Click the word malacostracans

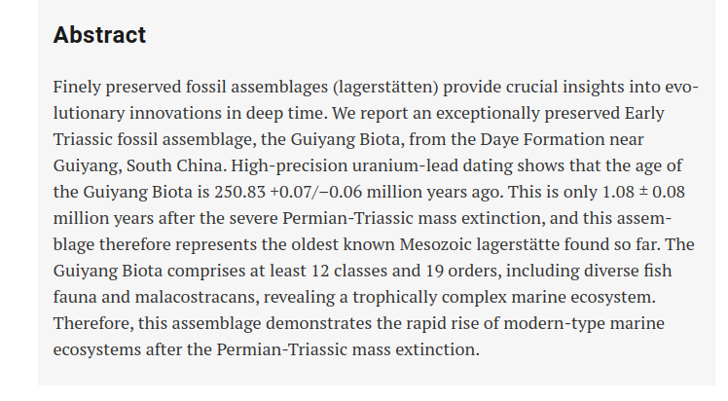pos(197,297)
